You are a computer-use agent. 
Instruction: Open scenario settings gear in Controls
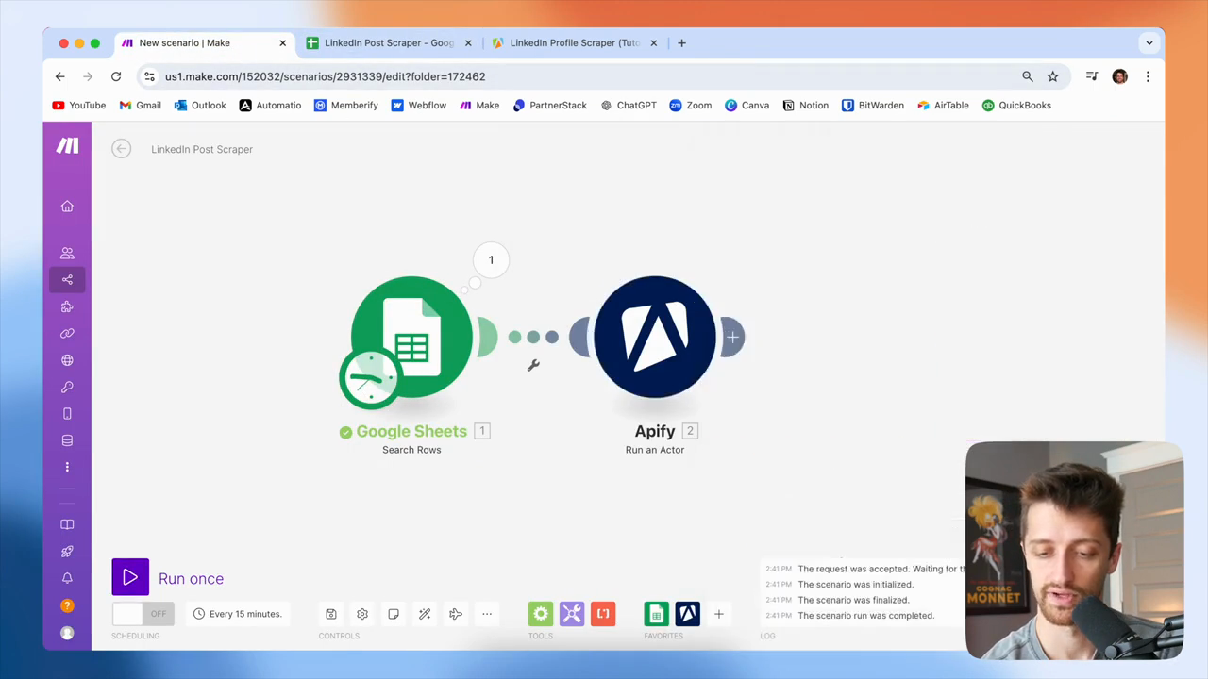tap(362, 614)
